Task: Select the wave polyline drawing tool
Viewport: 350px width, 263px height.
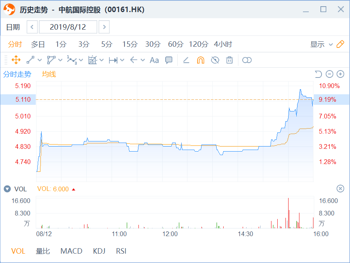Action: [x=72, y=60]
